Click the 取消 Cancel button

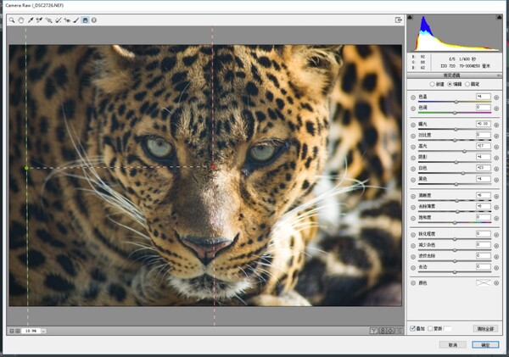[453, 344]
